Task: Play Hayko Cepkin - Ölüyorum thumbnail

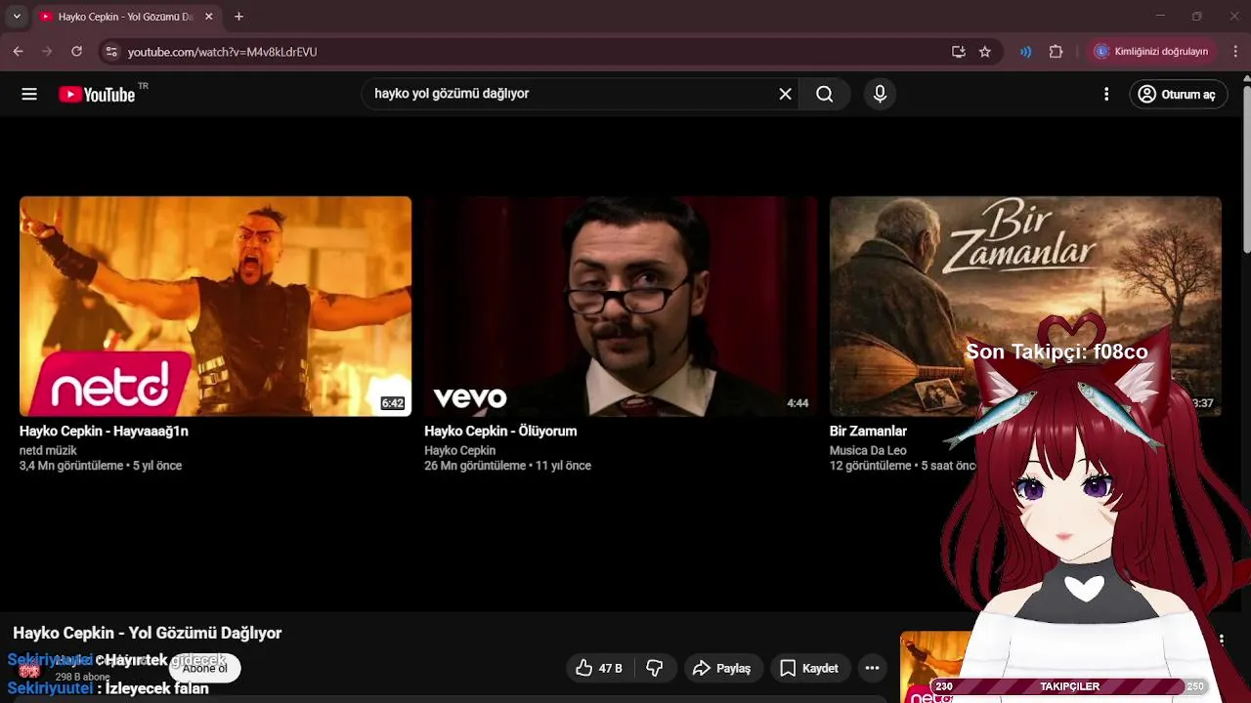Action: pos(621,307)
